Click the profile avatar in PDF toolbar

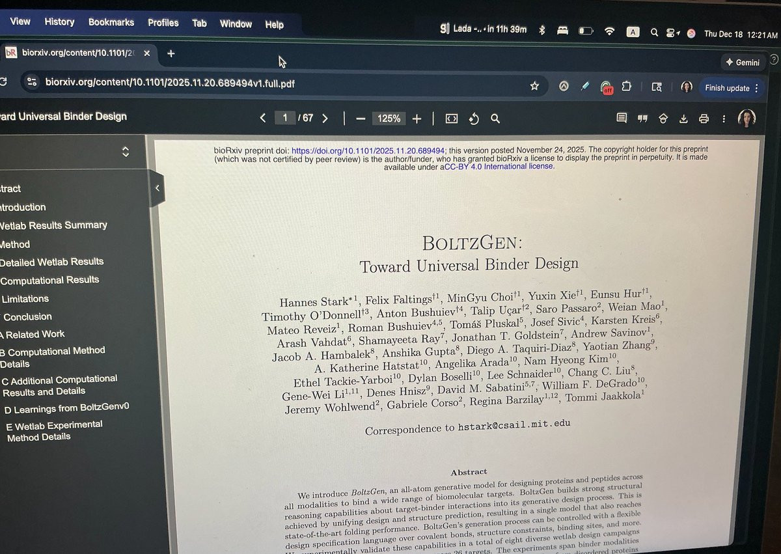tap(747, 118)
